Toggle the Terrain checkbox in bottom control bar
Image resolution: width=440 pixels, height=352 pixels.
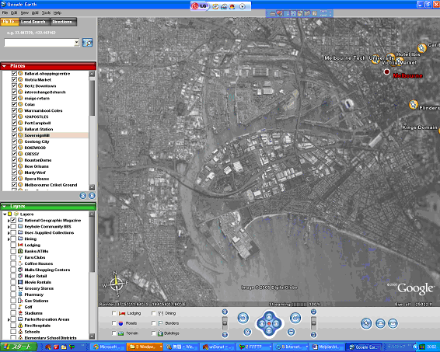[x=114, y=333]
